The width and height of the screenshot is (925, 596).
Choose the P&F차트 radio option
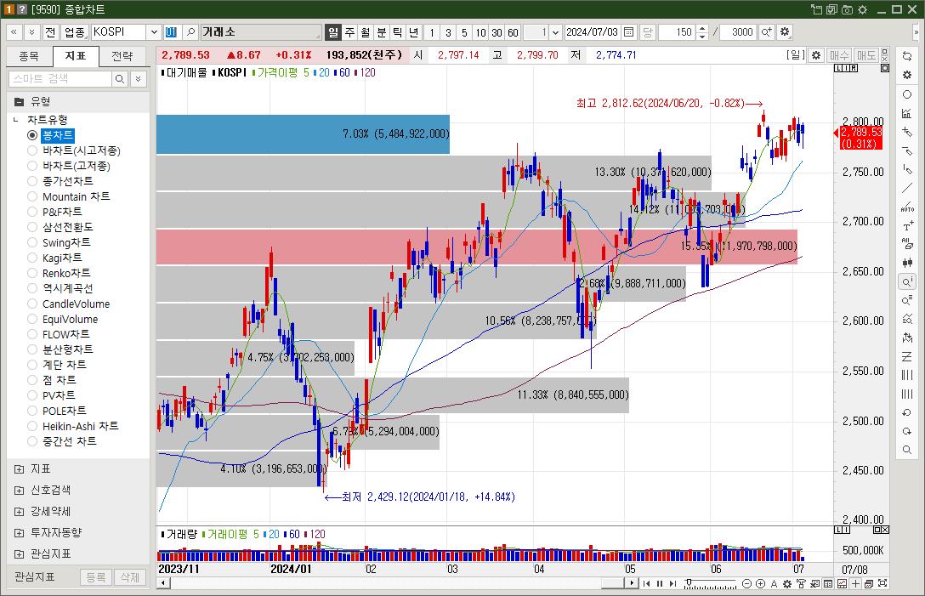(x=32, y=212)
